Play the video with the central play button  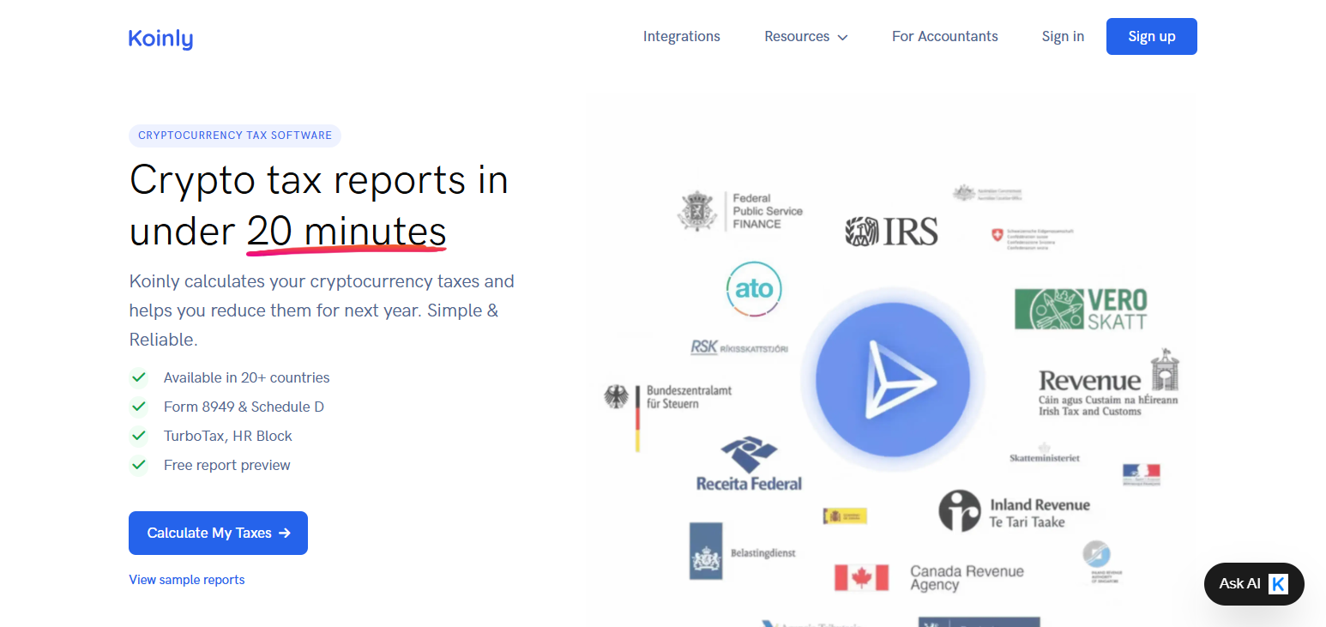pyautogui.click(x=892, y=378)
